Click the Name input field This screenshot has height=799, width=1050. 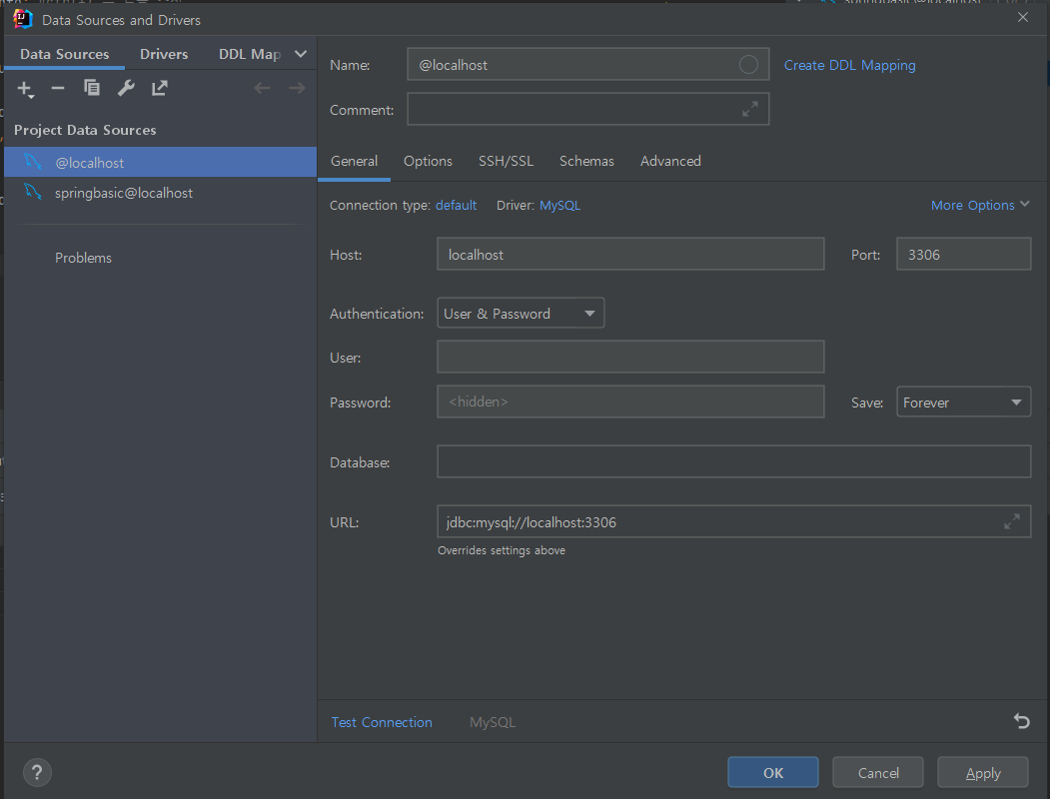click(588, 64)
